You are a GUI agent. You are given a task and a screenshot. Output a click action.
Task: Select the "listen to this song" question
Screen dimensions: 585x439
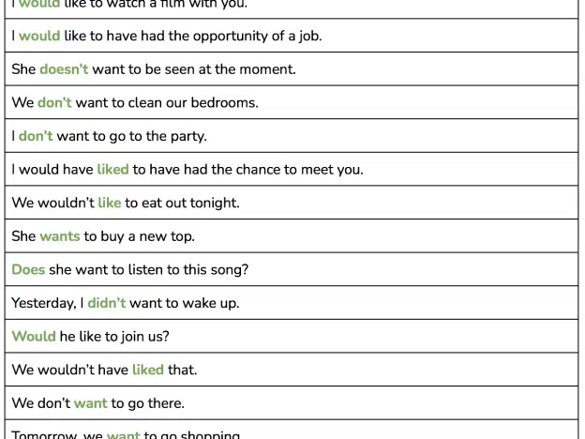click(129, 269)
